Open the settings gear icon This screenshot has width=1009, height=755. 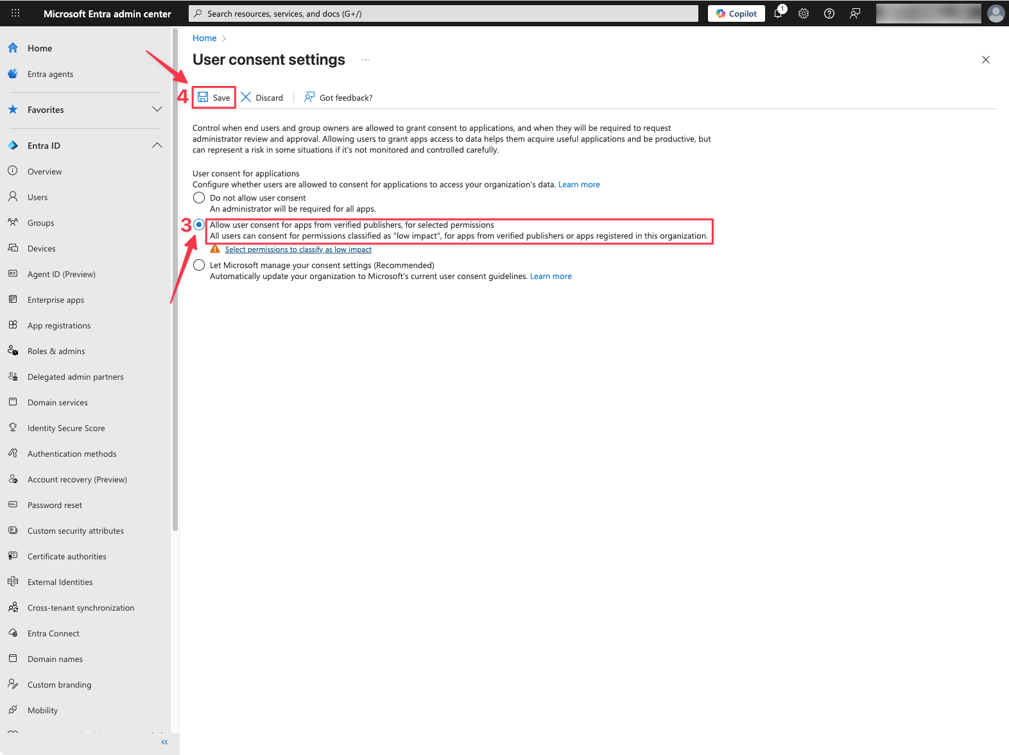coord(804,13)
